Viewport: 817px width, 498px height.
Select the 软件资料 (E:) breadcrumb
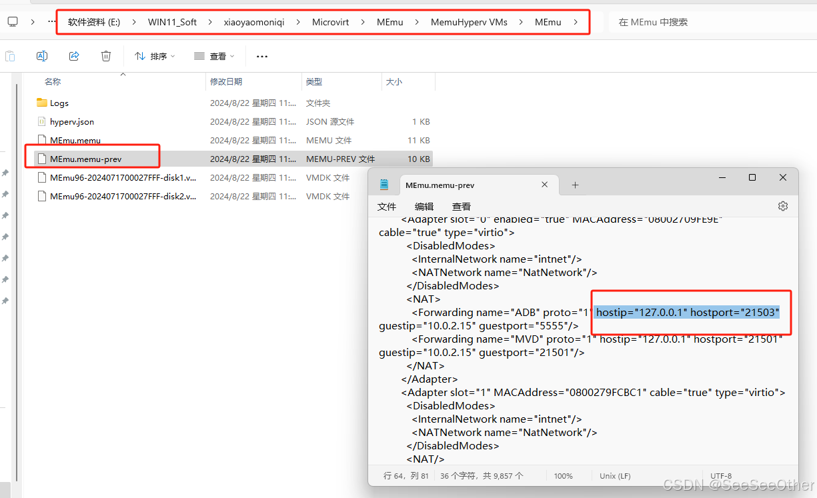click(94, 22)
